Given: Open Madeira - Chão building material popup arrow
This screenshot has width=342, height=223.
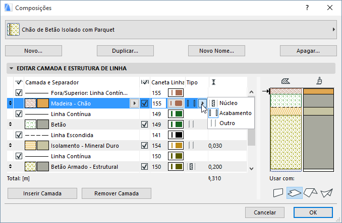Looking at the screenshot, I should [x=134, y=103].
